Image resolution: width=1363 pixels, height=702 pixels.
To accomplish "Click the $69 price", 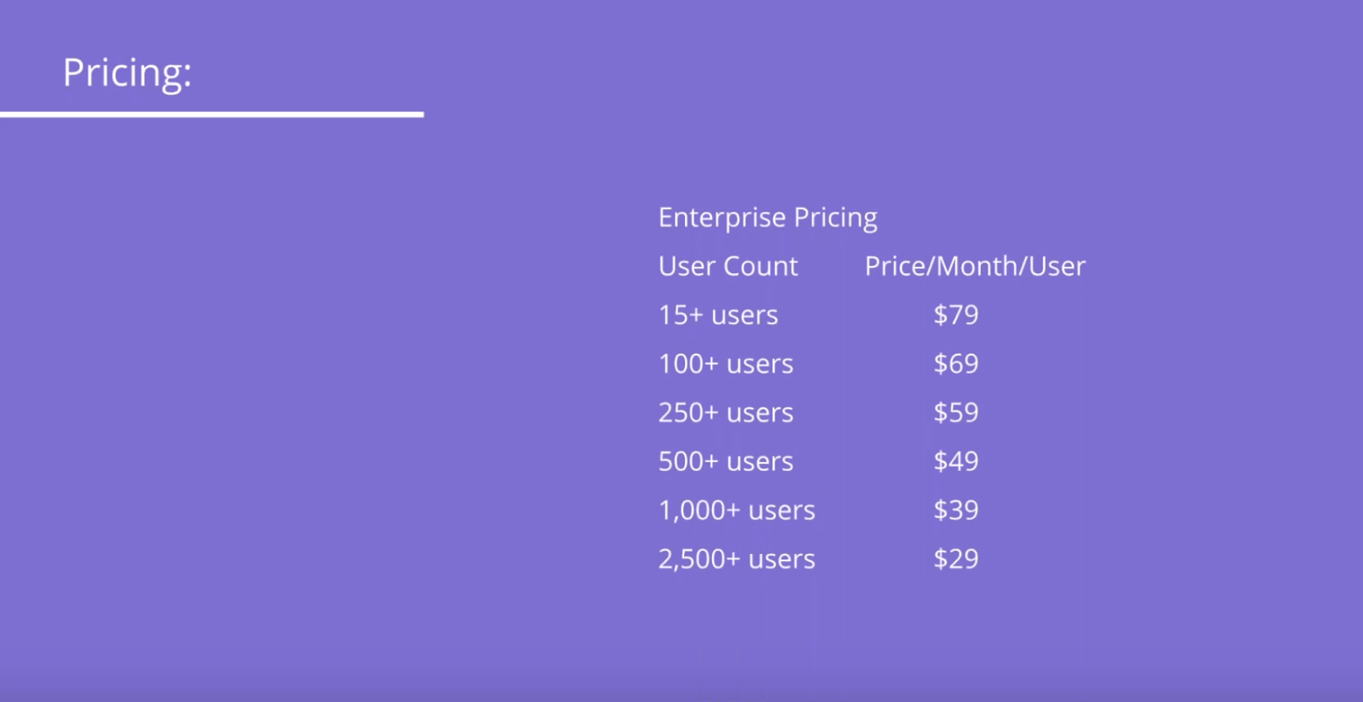I will [x=955, y=364].
